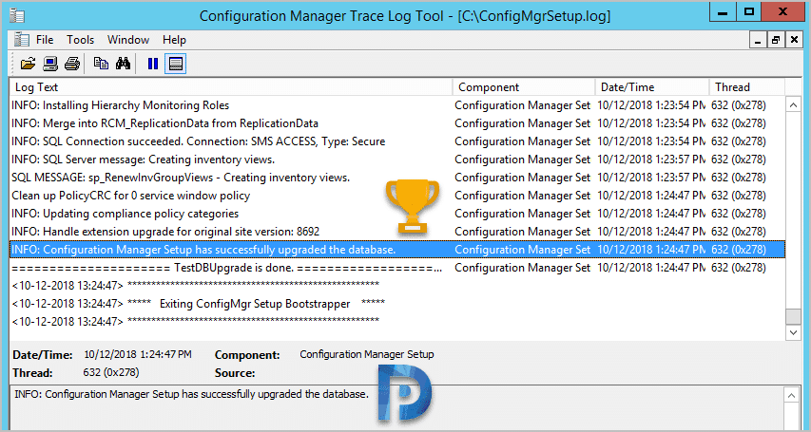This screenshot has width=811, height=432.
Task: Select 'Installing Hierarchy Monitoring Roles' row
Action: [x=397, y=105]
